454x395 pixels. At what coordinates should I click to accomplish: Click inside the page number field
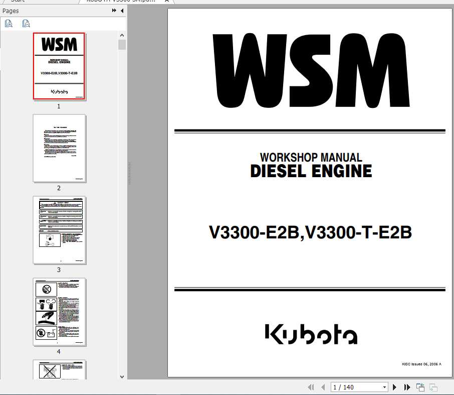click(351, 387)
